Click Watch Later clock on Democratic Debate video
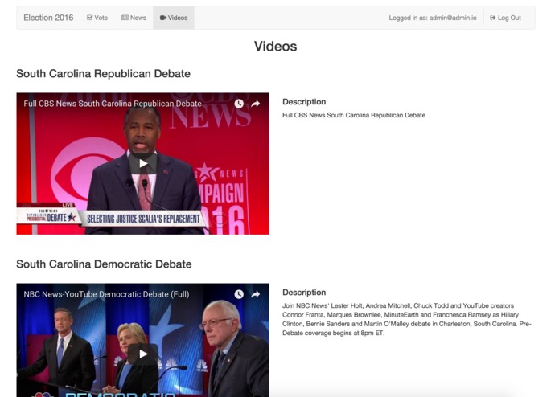This screenshot has height=397, width=559. [239, 294]
